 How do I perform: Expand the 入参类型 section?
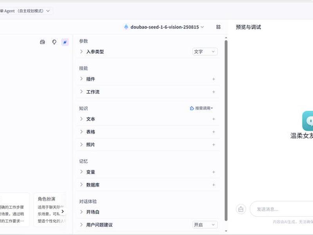[x=81, y=52]
